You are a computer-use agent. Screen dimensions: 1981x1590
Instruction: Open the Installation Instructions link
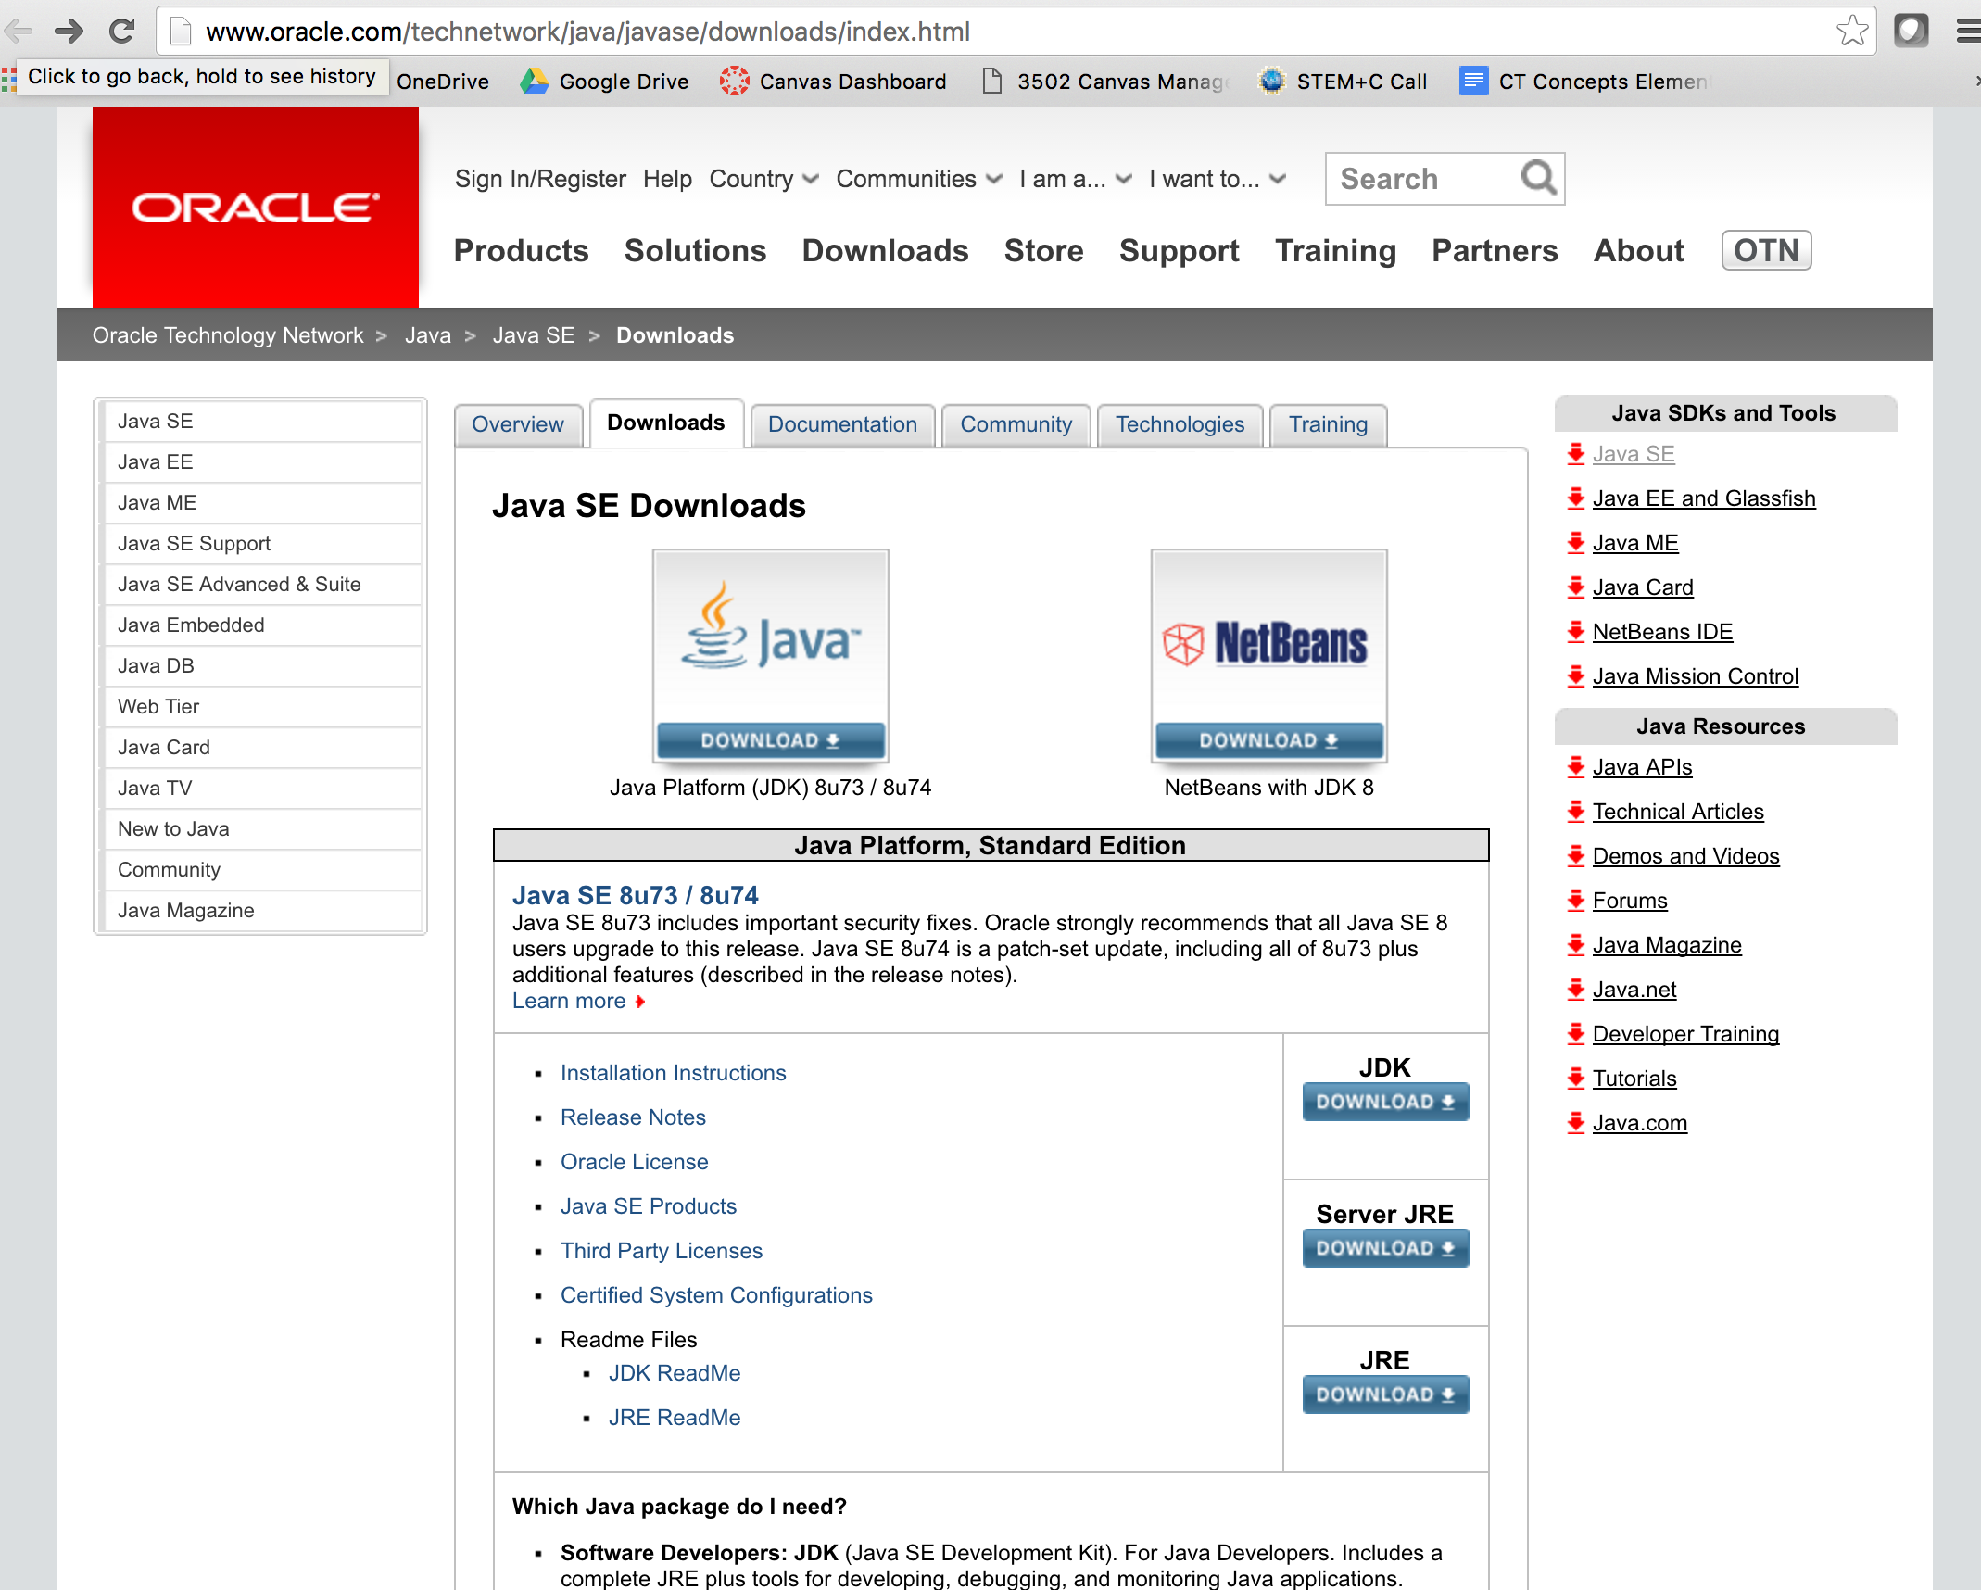[673, 1073]
